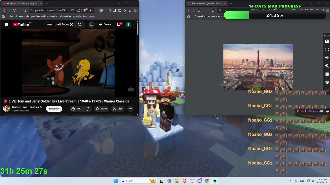Click the YouTube search magnifier button
The width and height of the screenshot is (330, 185).
tap(80, 24)
